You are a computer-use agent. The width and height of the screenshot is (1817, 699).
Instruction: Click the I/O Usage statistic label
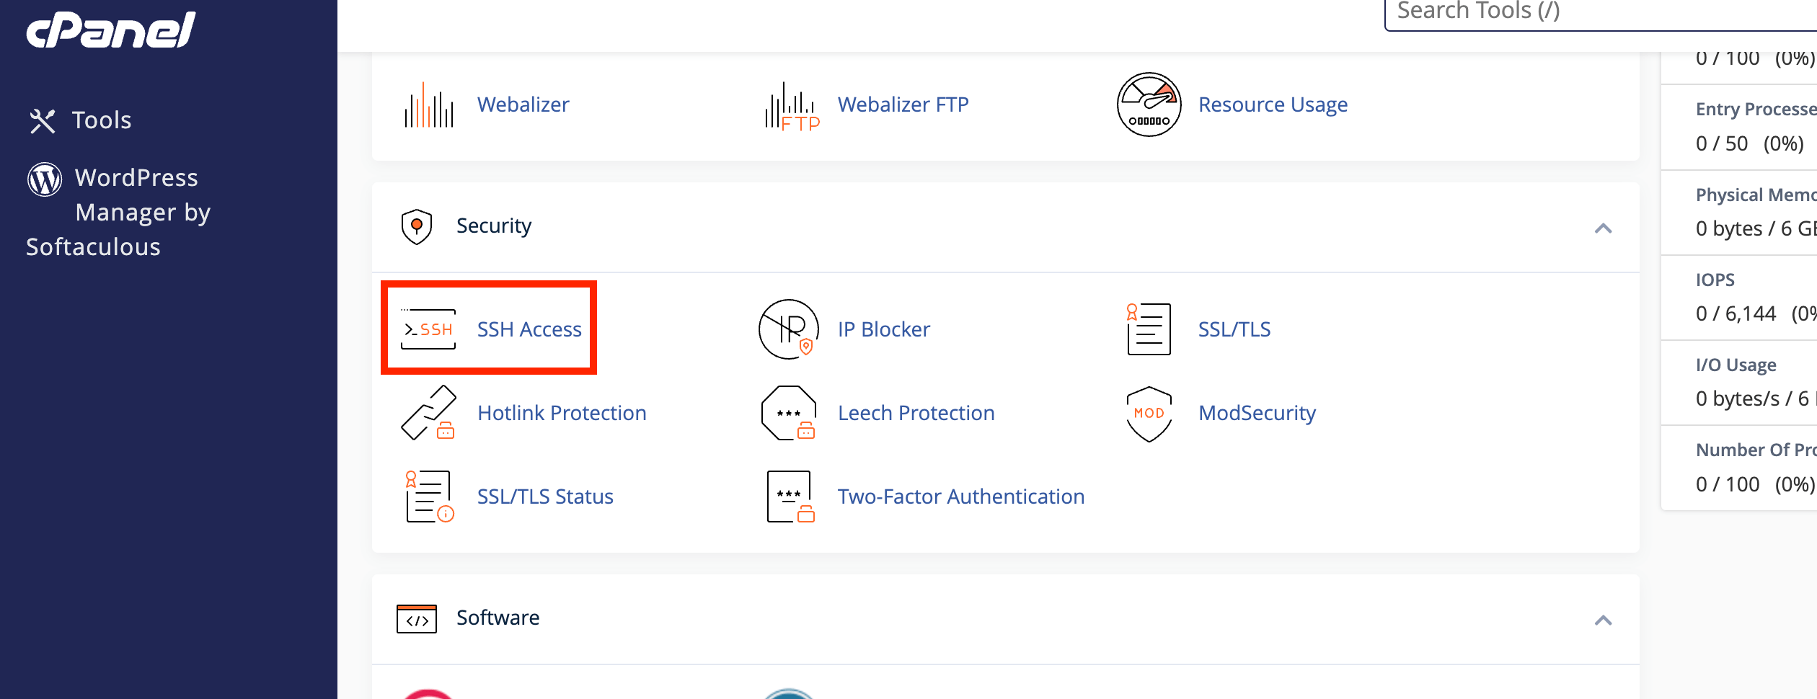coord(1736,365)
